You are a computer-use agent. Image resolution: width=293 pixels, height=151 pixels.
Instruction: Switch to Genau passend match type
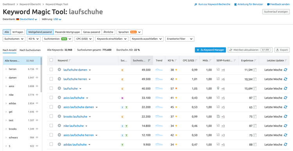pos(91,32)
